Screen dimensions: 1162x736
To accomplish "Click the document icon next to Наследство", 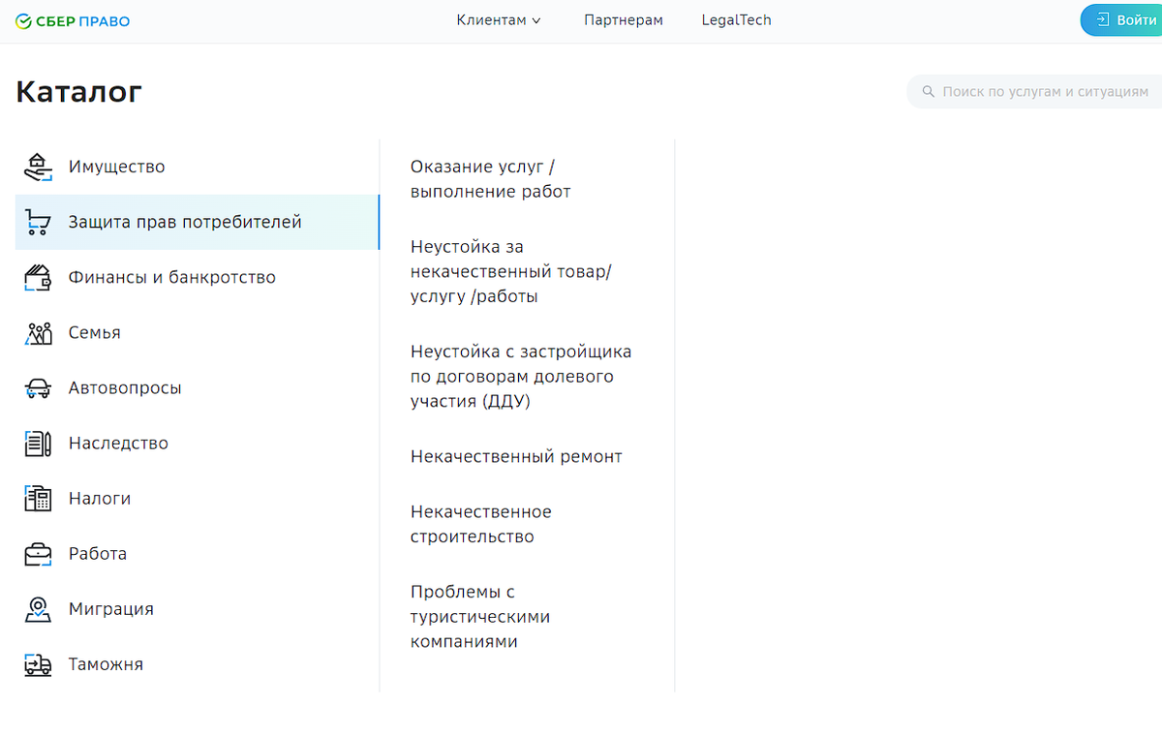I will click(38, 443).
